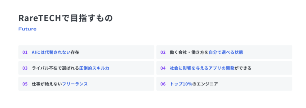The width and height of the screenshot is (306, 108).
Task: Click the purple 02 number
Action: (x=163, y=52)
